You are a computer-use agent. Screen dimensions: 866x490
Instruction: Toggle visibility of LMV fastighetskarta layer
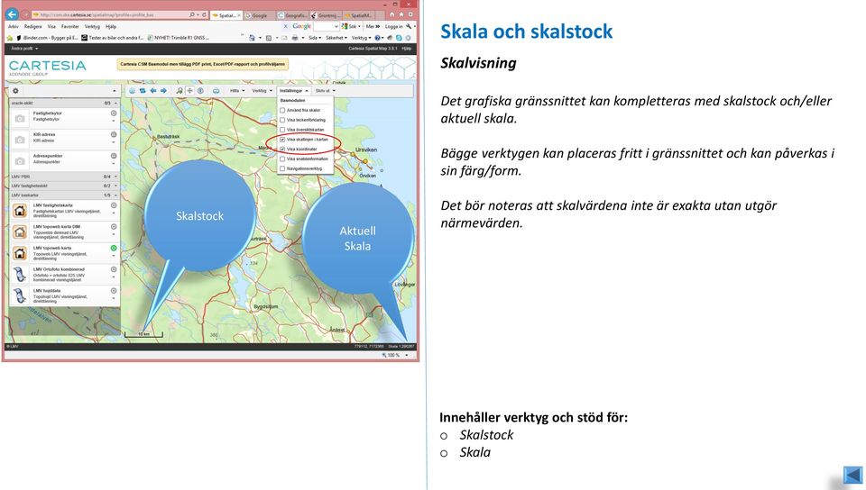[114, 205]
